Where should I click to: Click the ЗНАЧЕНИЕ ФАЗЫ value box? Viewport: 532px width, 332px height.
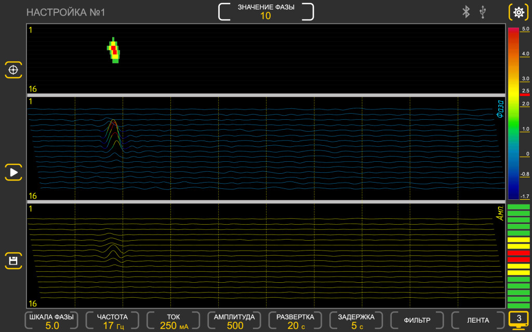pos(265,11)
